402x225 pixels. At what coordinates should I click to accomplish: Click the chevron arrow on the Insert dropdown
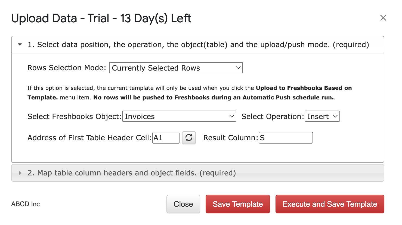click(x=335, y=116)
